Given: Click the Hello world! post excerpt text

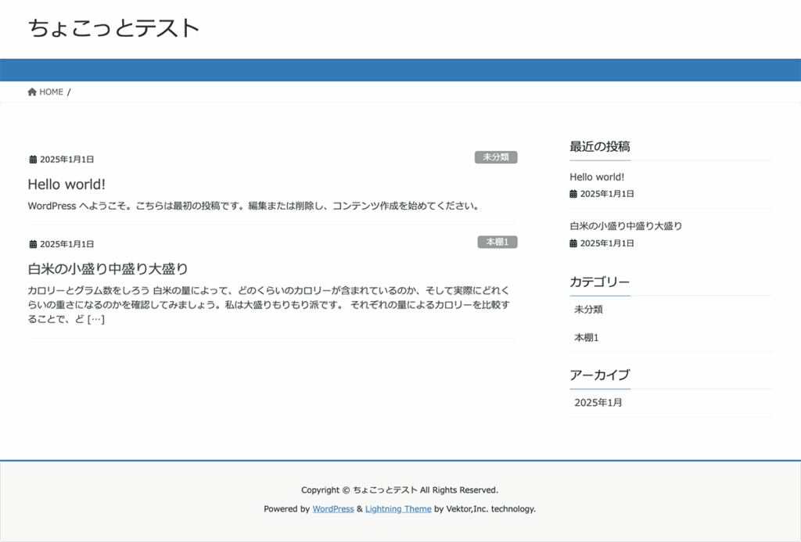Looking at the screenshot, I should [253, 206].
